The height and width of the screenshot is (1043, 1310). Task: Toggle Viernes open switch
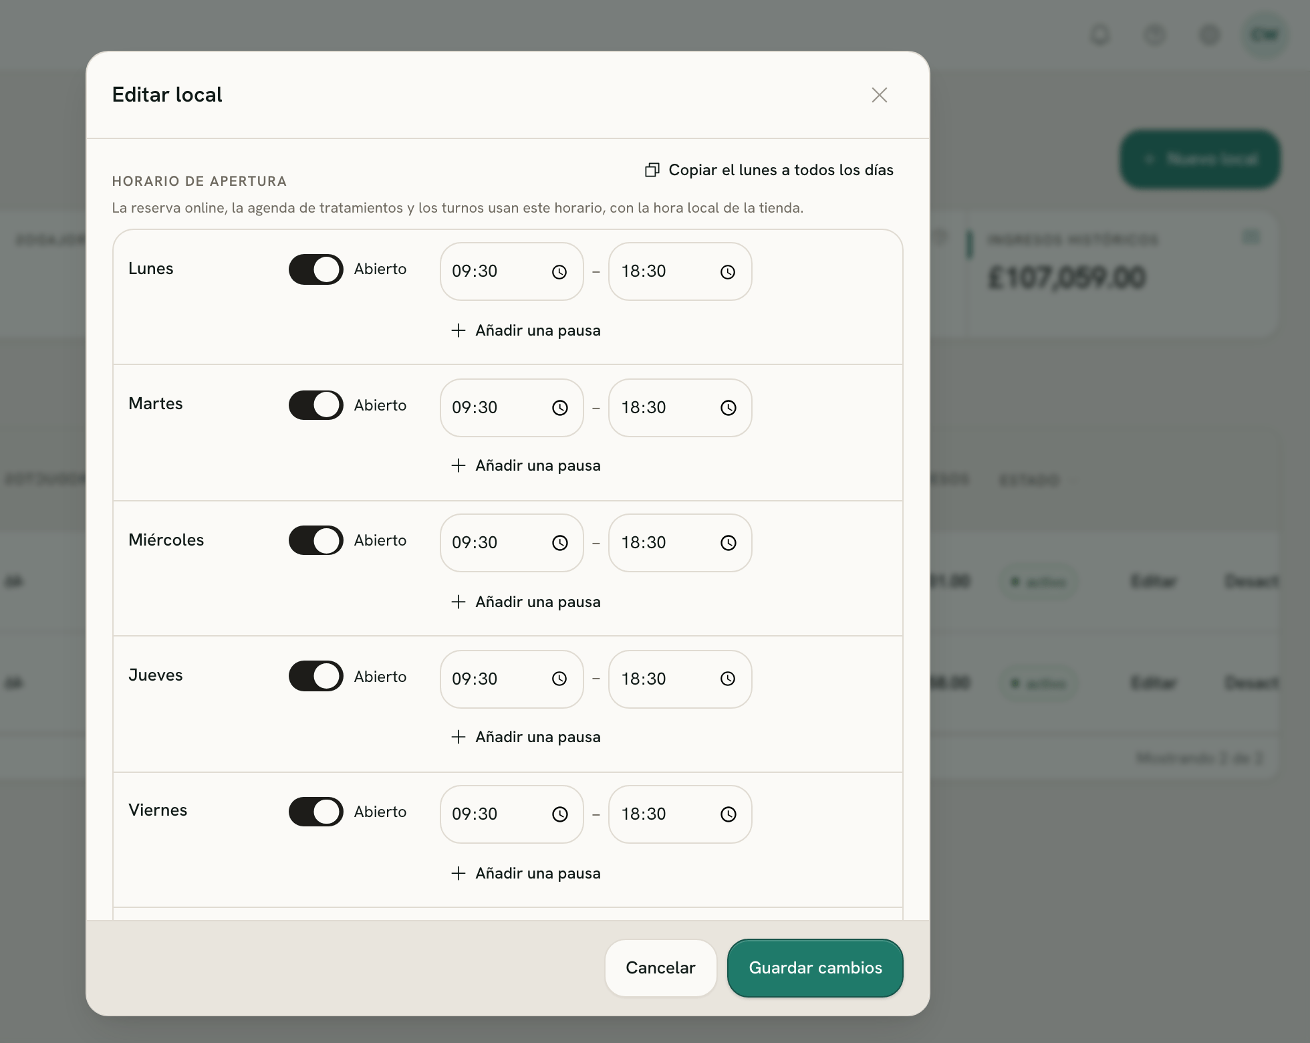315,812
